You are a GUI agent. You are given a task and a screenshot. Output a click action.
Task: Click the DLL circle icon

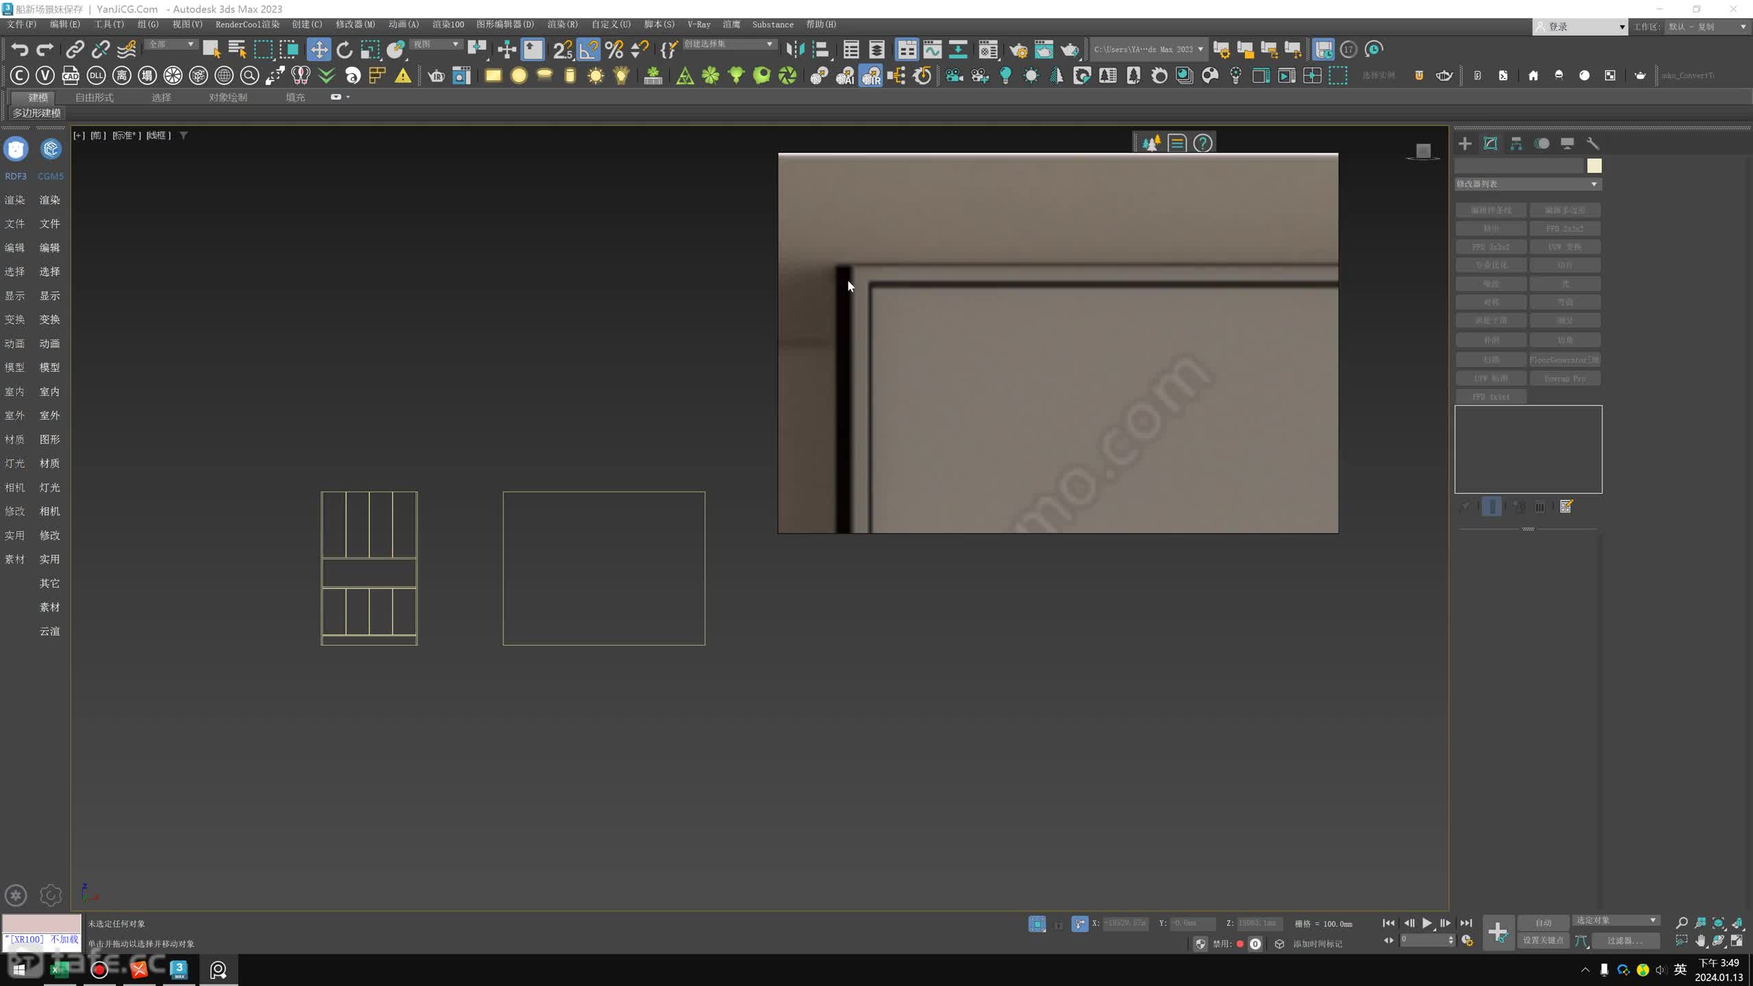pyautogui.click(x=97, y=75)
